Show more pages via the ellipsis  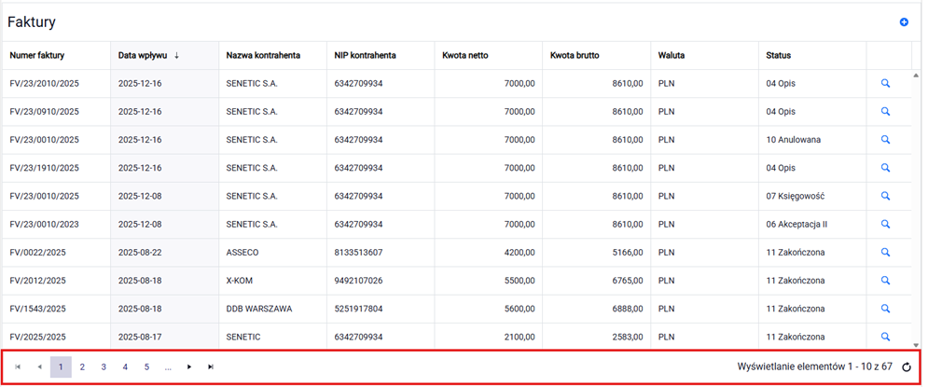coord(168,366)
